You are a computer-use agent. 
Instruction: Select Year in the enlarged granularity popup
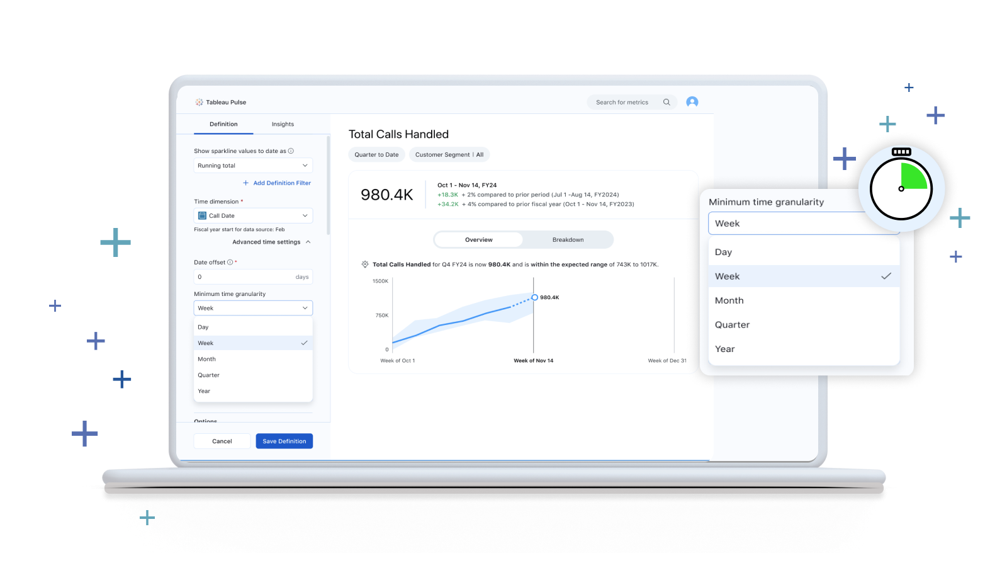pos(804,349)
